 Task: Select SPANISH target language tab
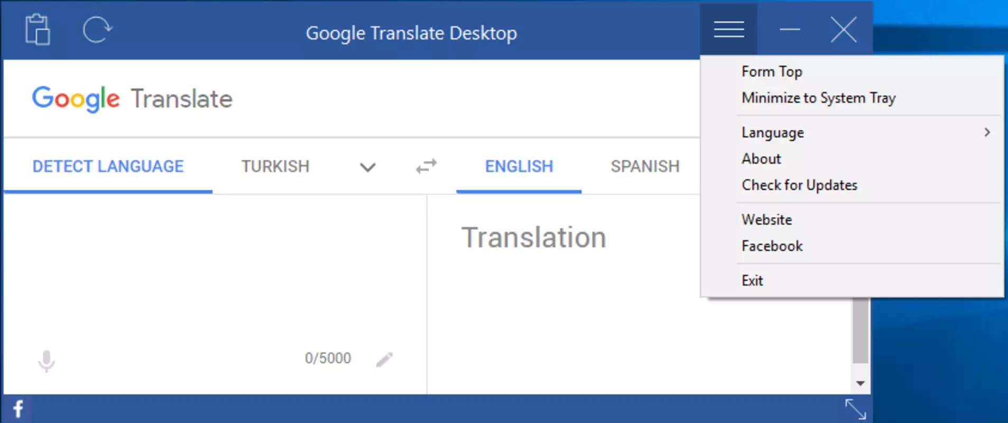coord(645,167)
